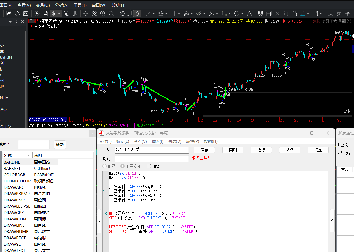354x252 pixels.
Task: Click the dollar sign toolbar icon
Action: pyautogui.click(x=54, y=13)
